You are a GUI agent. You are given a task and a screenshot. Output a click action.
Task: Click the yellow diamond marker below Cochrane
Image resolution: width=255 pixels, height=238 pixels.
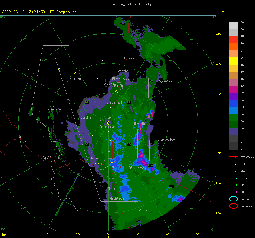click(97, 163)
